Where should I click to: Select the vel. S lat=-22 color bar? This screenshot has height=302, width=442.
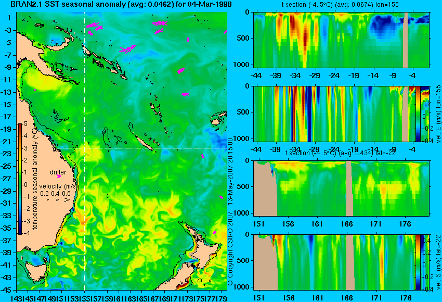point(418,262)
